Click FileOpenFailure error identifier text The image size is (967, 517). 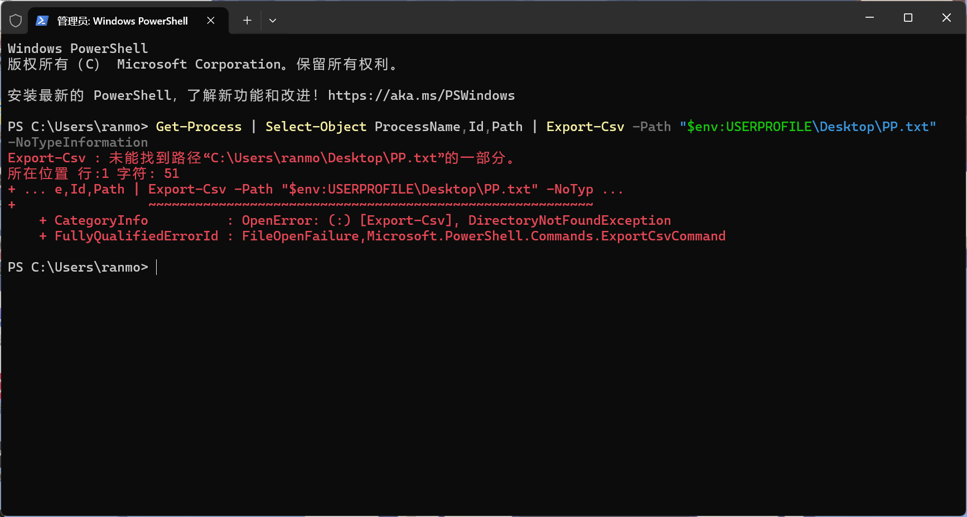coord(300,236)
